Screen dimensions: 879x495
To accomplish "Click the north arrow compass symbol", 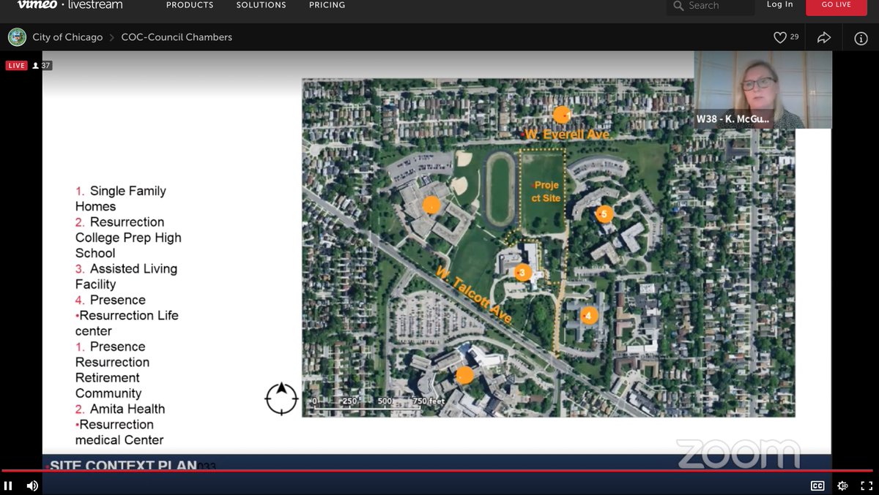I will [x=281, y=398].
